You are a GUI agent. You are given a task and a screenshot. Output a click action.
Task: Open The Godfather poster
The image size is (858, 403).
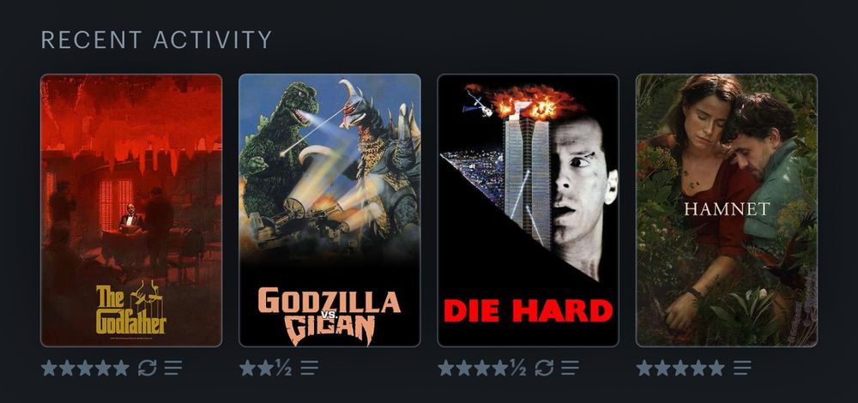tap(131, 211)
